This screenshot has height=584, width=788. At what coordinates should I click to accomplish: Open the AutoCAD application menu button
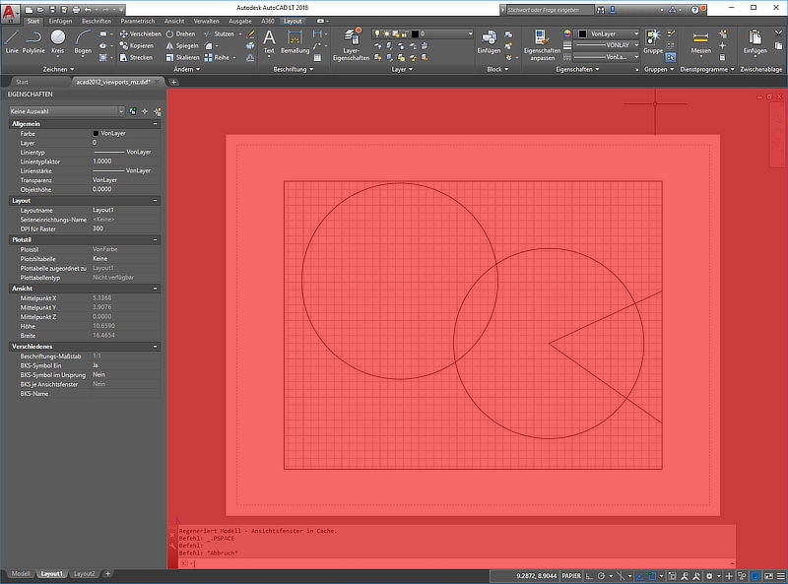pyautogui.click(x=9, y=13)
